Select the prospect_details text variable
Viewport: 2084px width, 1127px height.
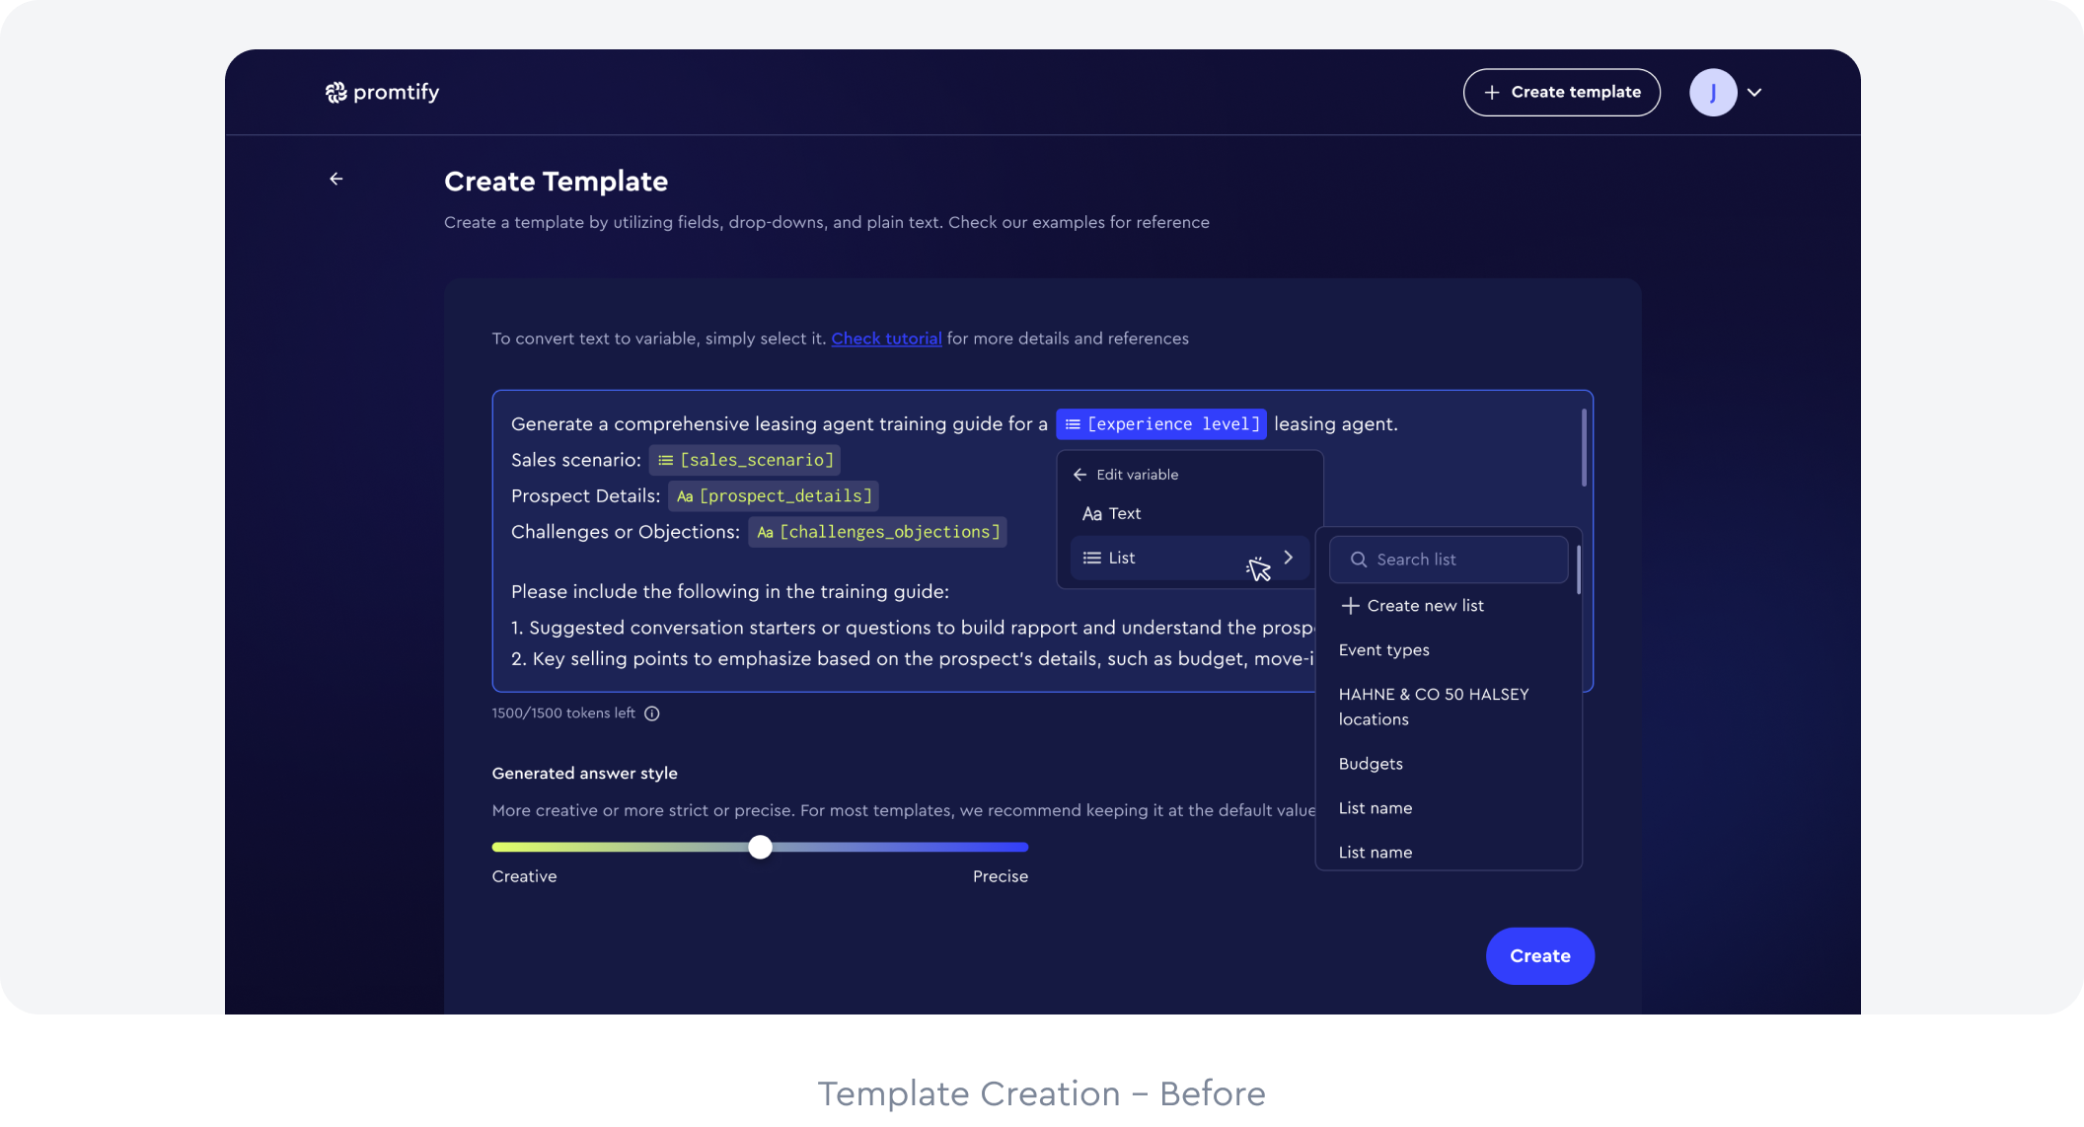774,496
